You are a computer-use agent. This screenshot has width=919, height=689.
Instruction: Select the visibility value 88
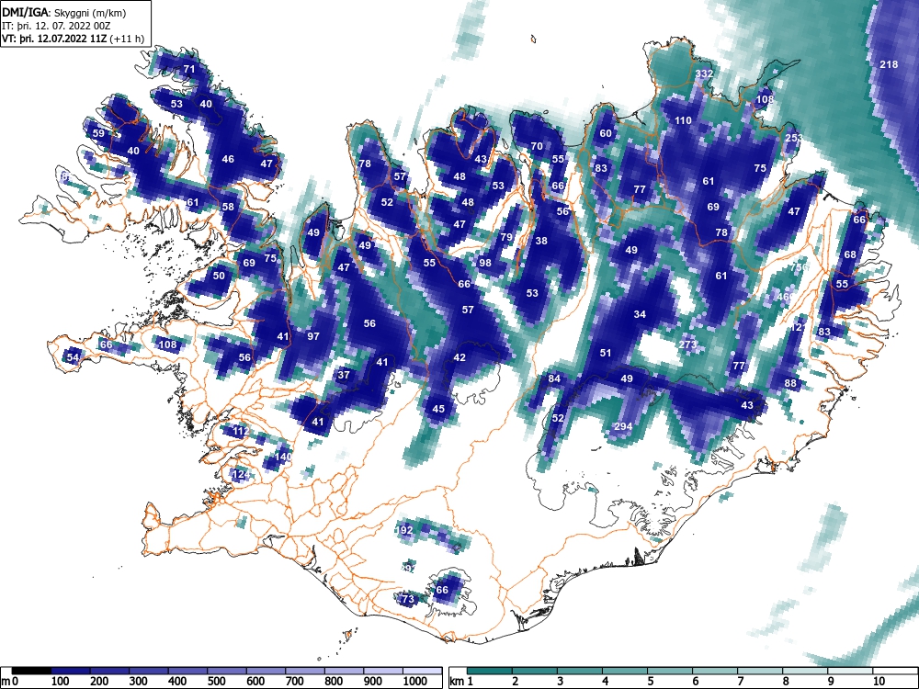pyautogui.click(x=790, y=384)
